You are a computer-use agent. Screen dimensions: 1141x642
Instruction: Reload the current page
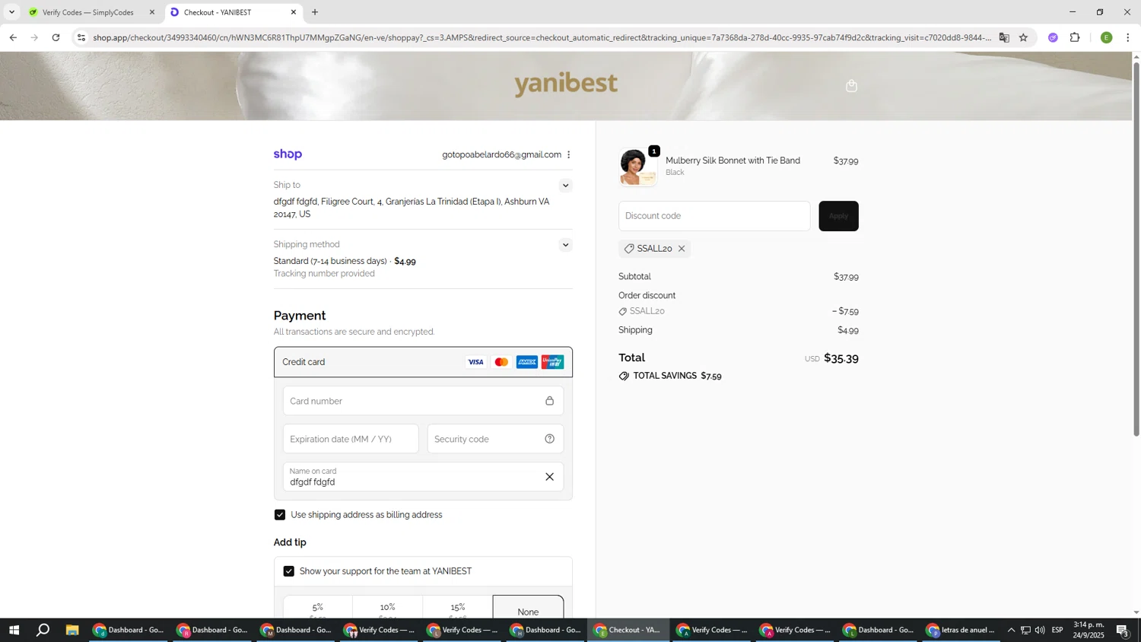pyautogui.click(x=56, y=37)
